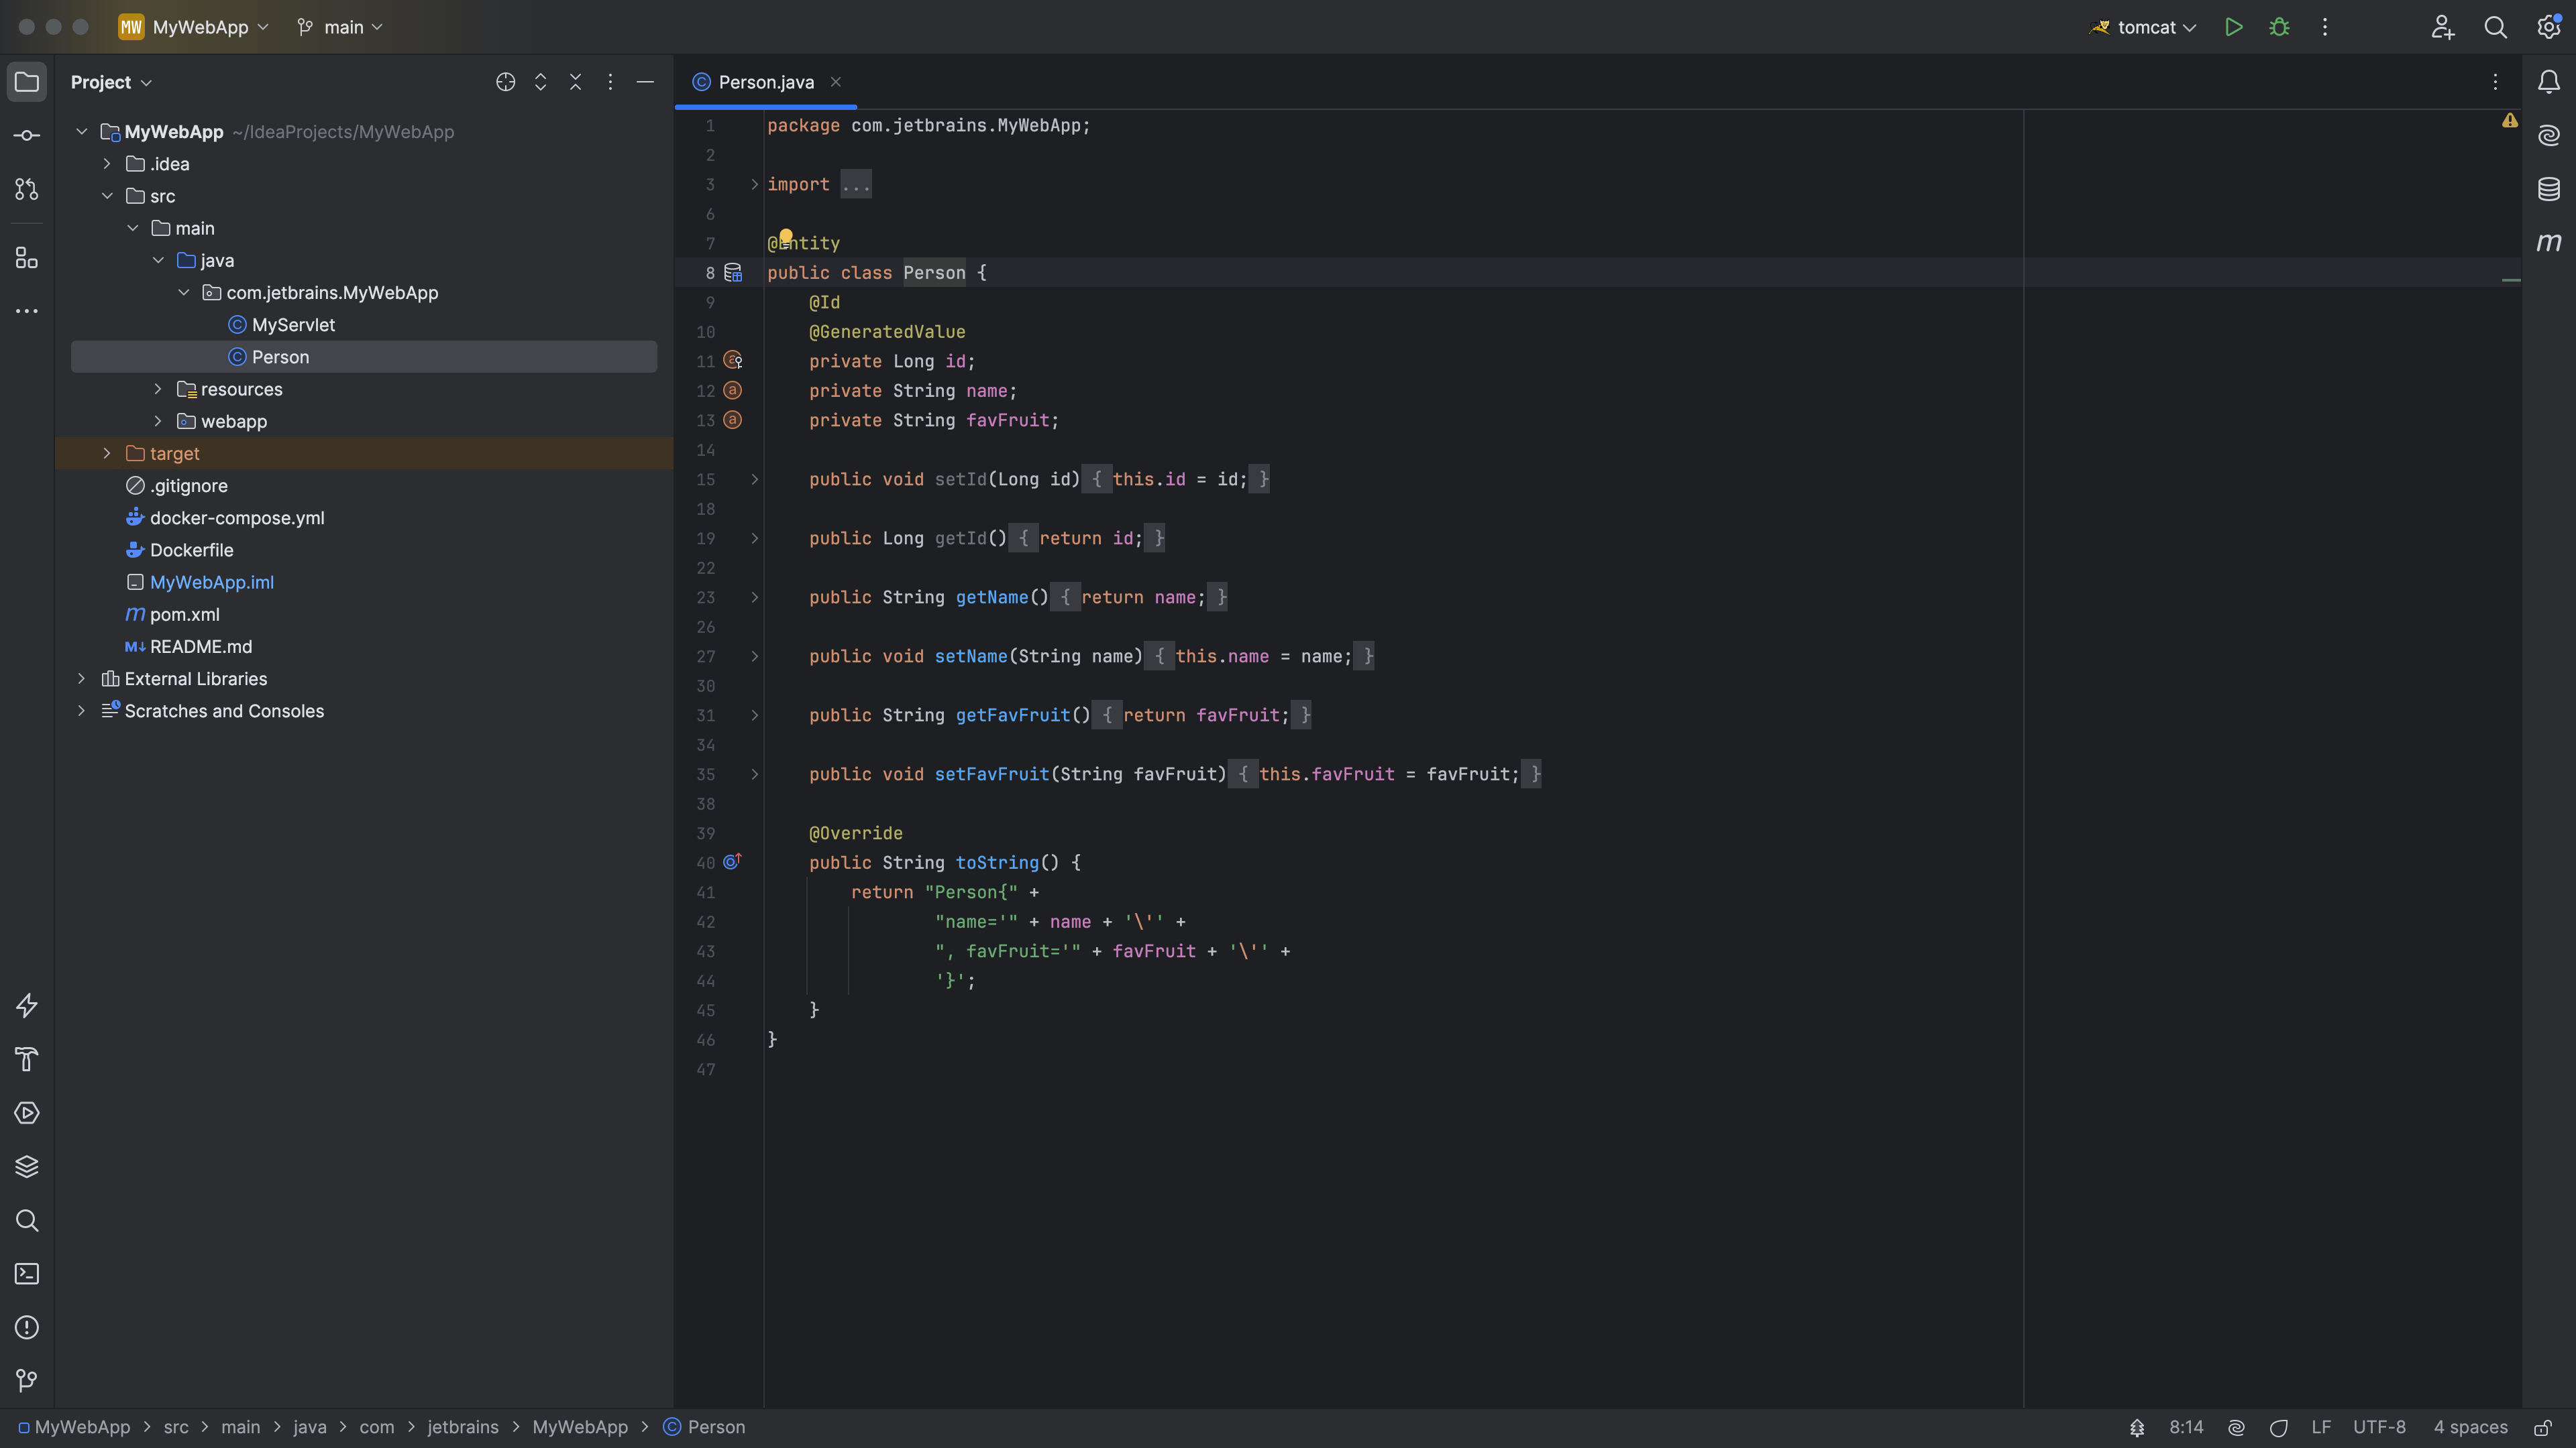This screenshot has width=2576, height=1448.
Task: Unfold the setId method body
Action: point(755,480)
